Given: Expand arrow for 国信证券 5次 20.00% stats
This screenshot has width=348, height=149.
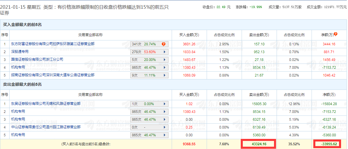Looking at the screenshot, I should pos(164,60).
